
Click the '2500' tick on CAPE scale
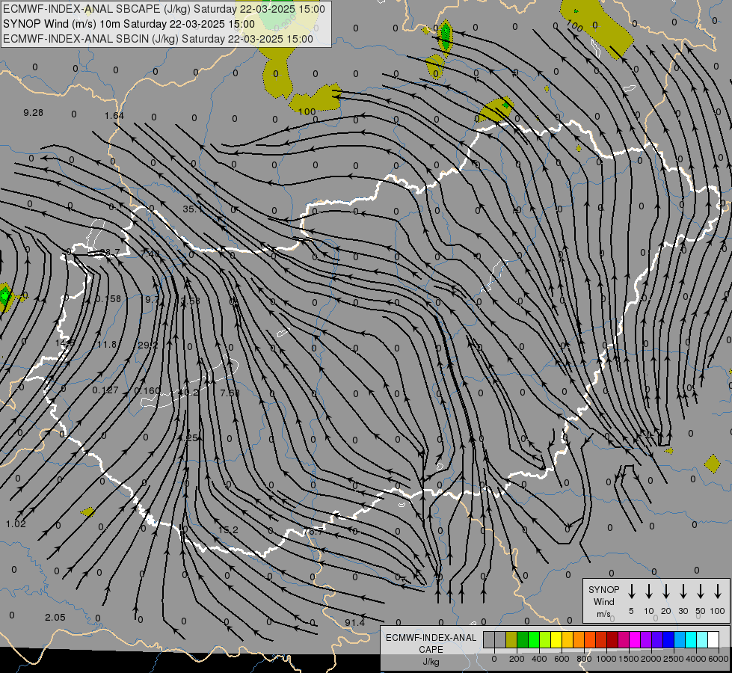(674, 659)
